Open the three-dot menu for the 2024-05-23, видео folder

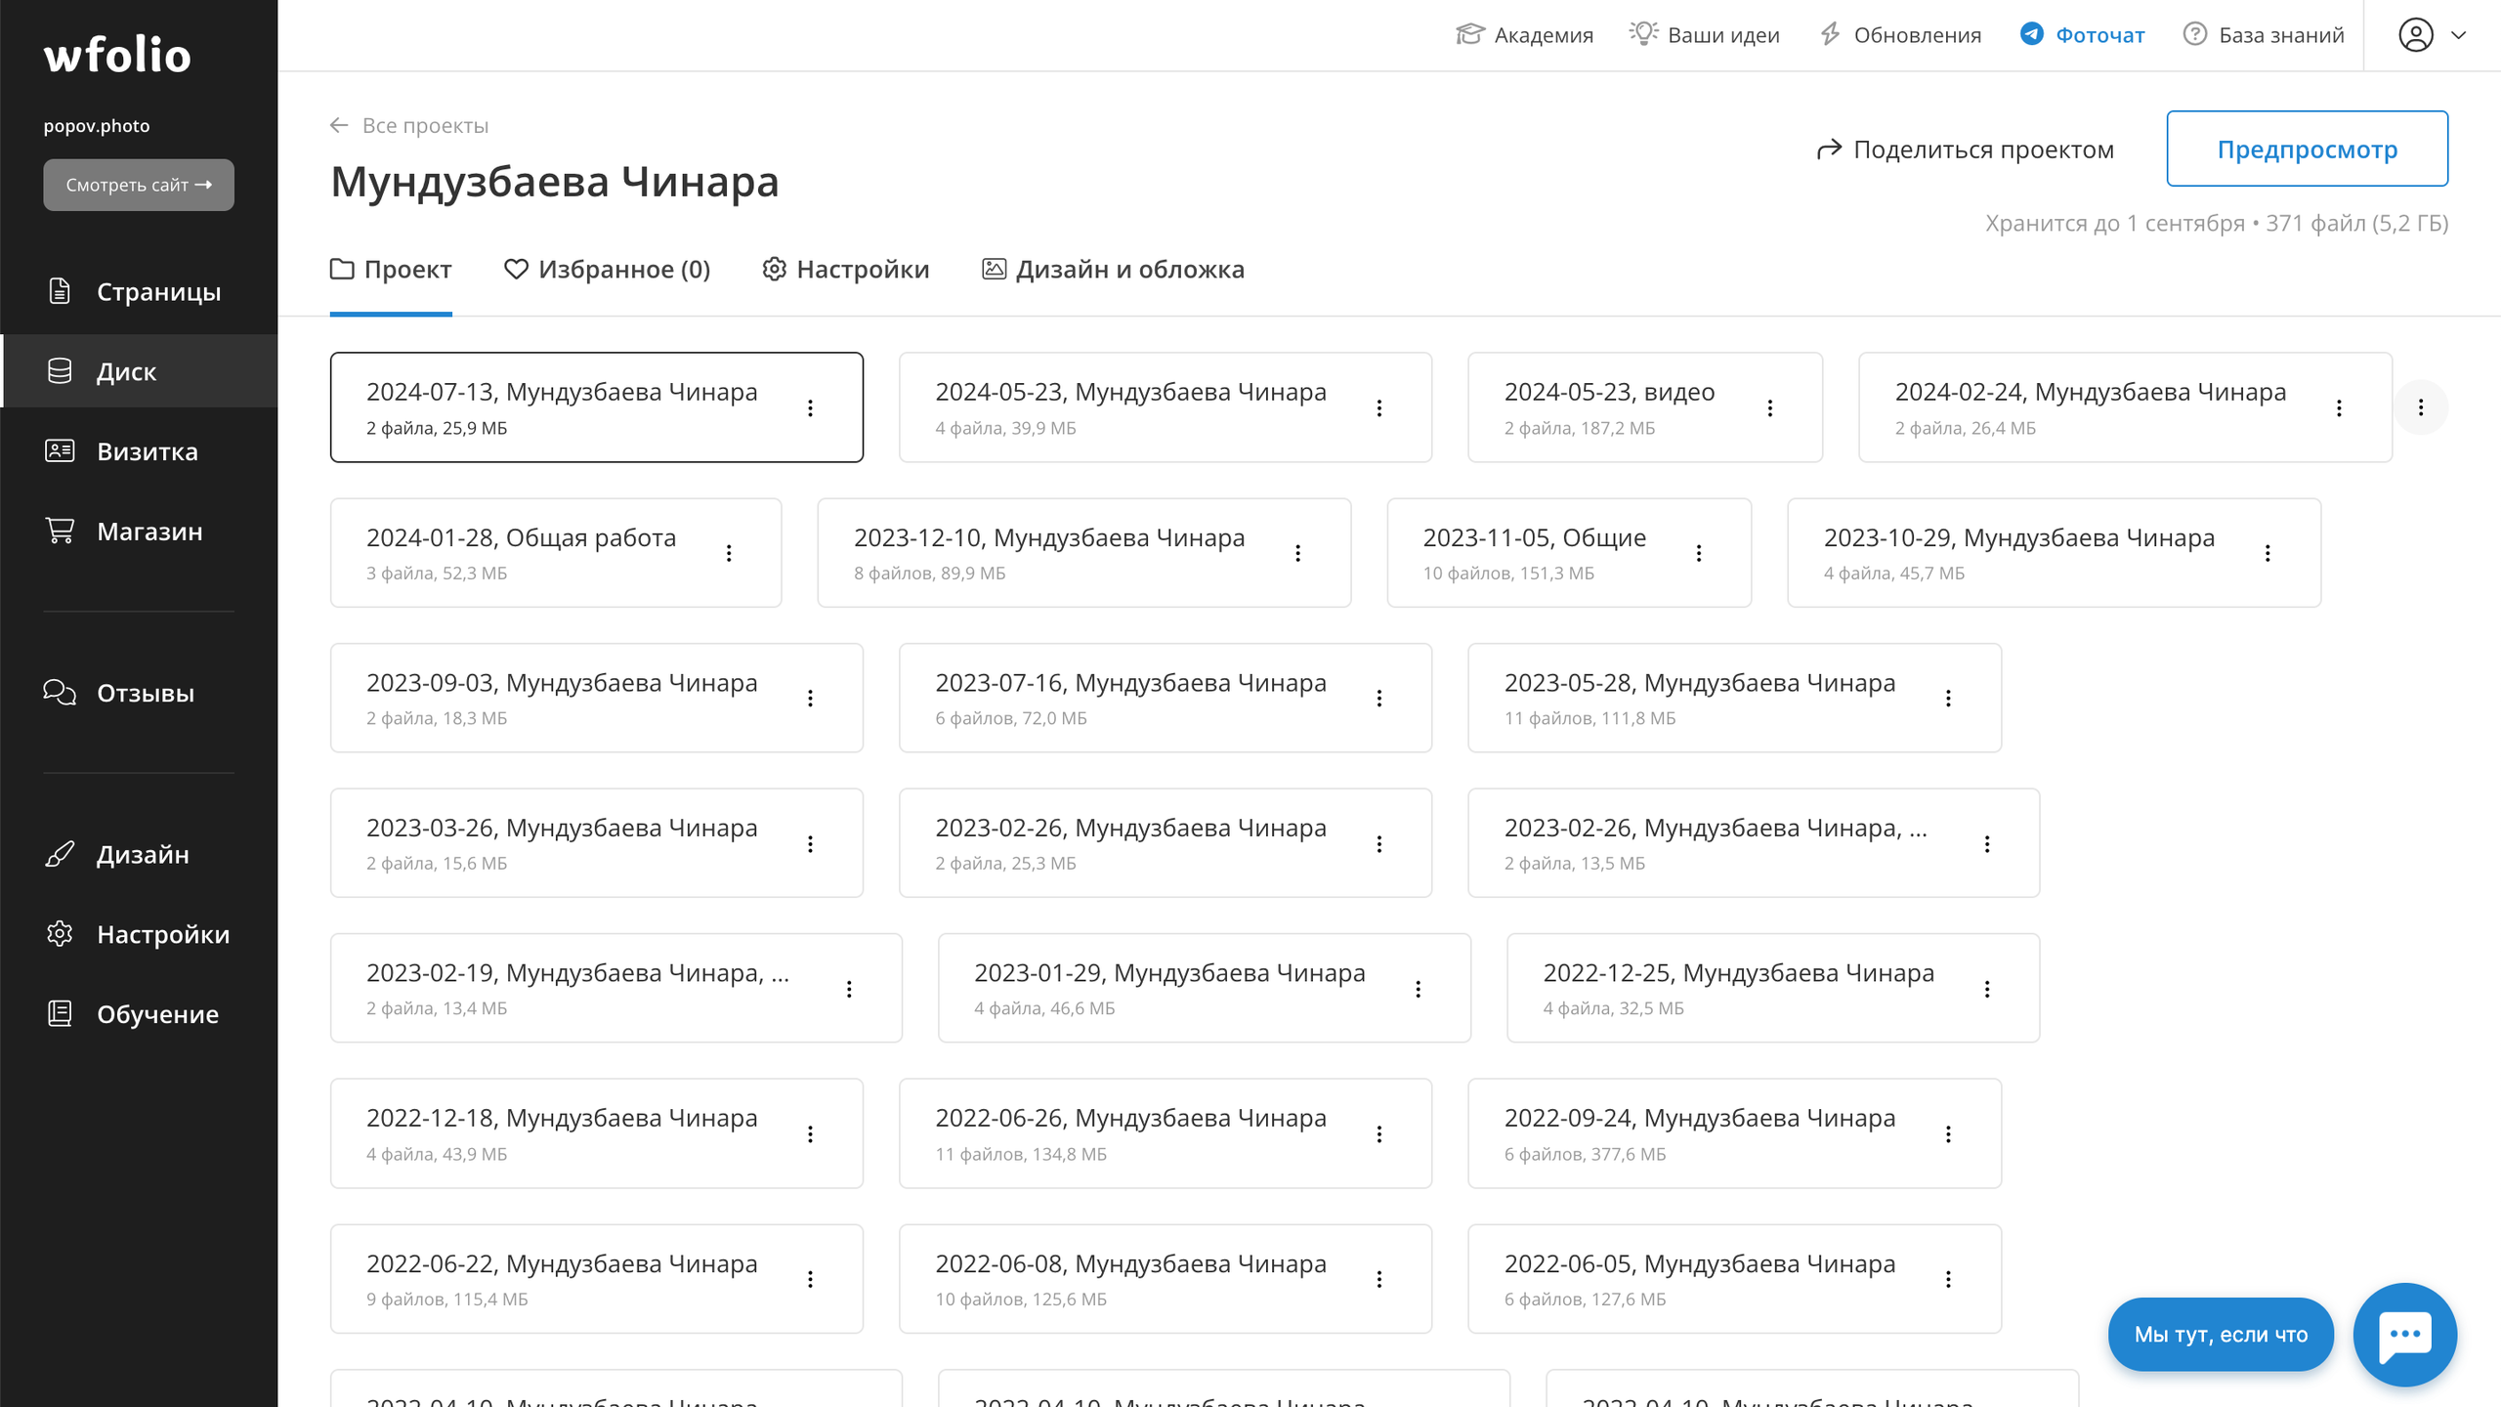pos(1769,407)
